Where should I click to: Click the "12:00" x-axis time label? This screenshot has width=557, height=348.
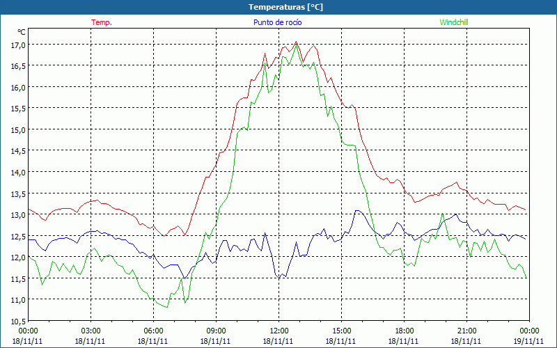(278, 331)
